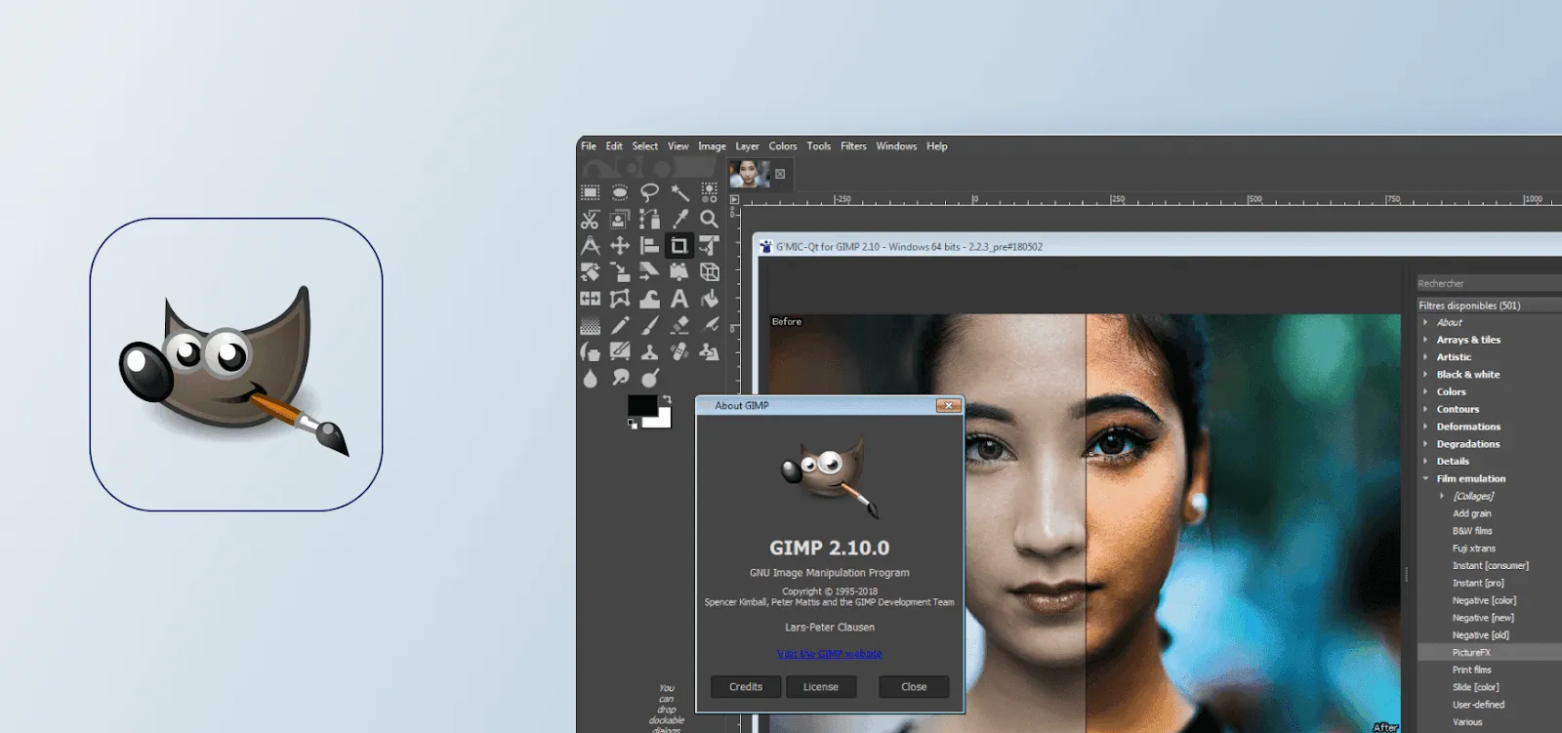Image resolution: width=1562 pixels, height=733 pixels.
Task: Select the Color Picker eyedropper tool
Action: click(679, 219)
